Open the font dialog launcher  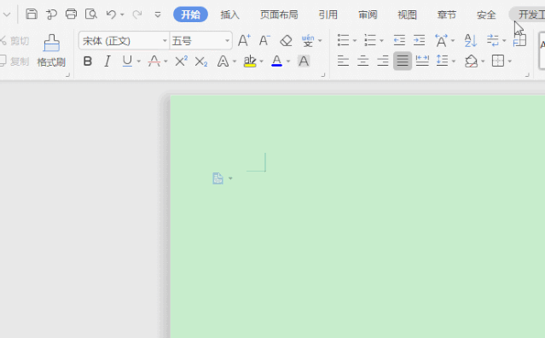pyautogui.click(x=323, y=74)
